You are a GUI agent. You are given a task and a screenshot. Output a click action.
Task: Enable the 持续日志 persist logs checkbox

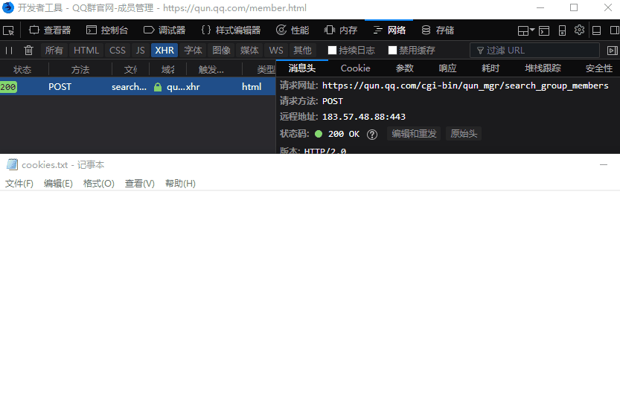click(332, 50)
